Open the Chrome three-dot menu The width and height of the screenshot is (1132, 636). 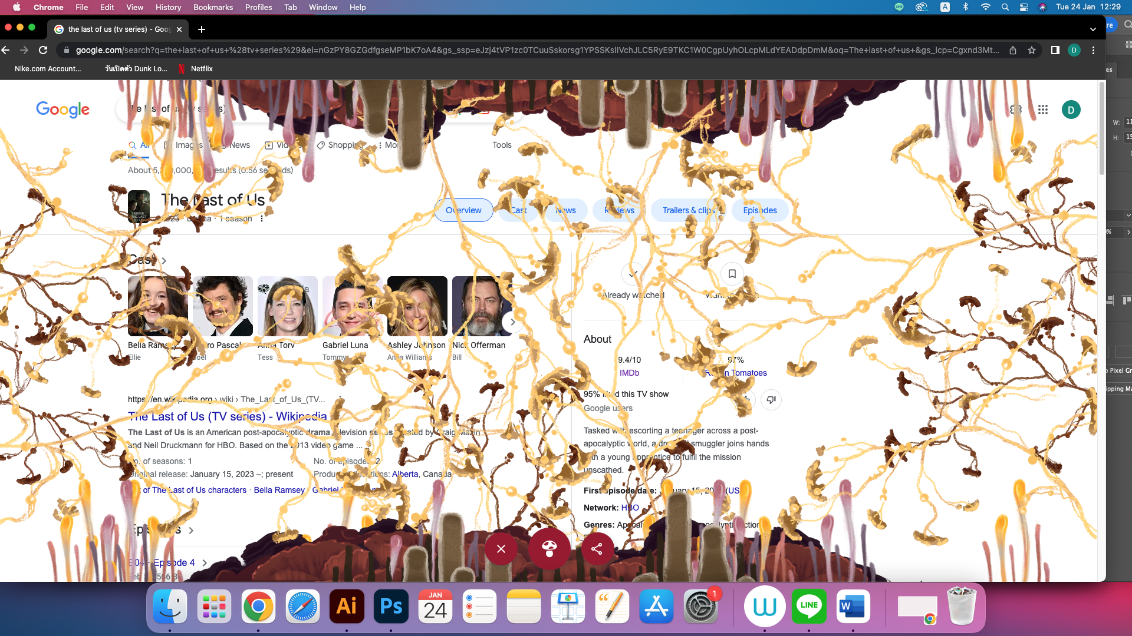tap(1094, 50)
